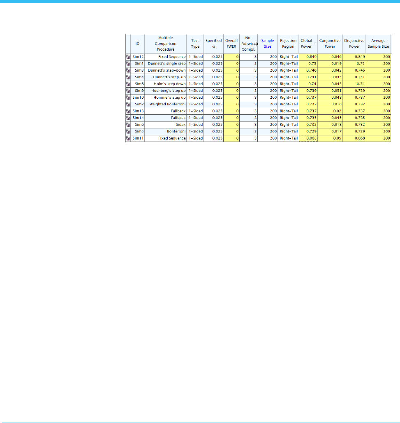Select Fixed Sequence cell in the Sim12 row
Viewport: 400px width, 423px height.
(166, 57)
